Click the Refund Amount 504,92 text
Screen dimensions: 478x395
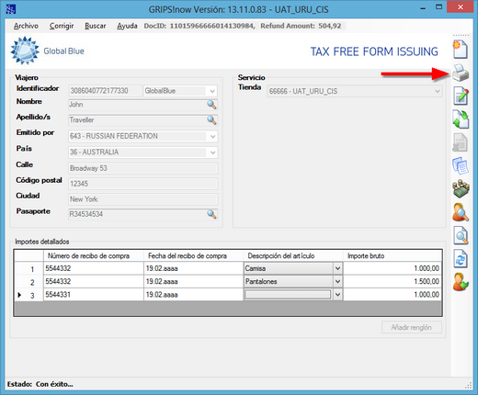pyautogui.click(x=301, y=26)
